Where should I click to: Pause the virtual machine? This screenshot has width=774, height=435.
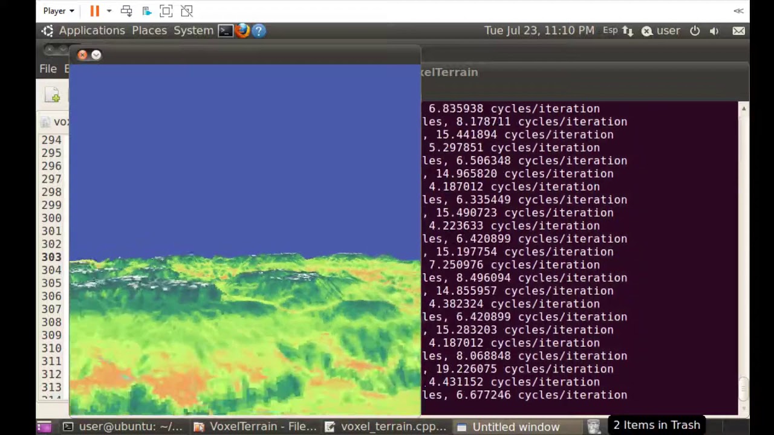tap(94, 11)
